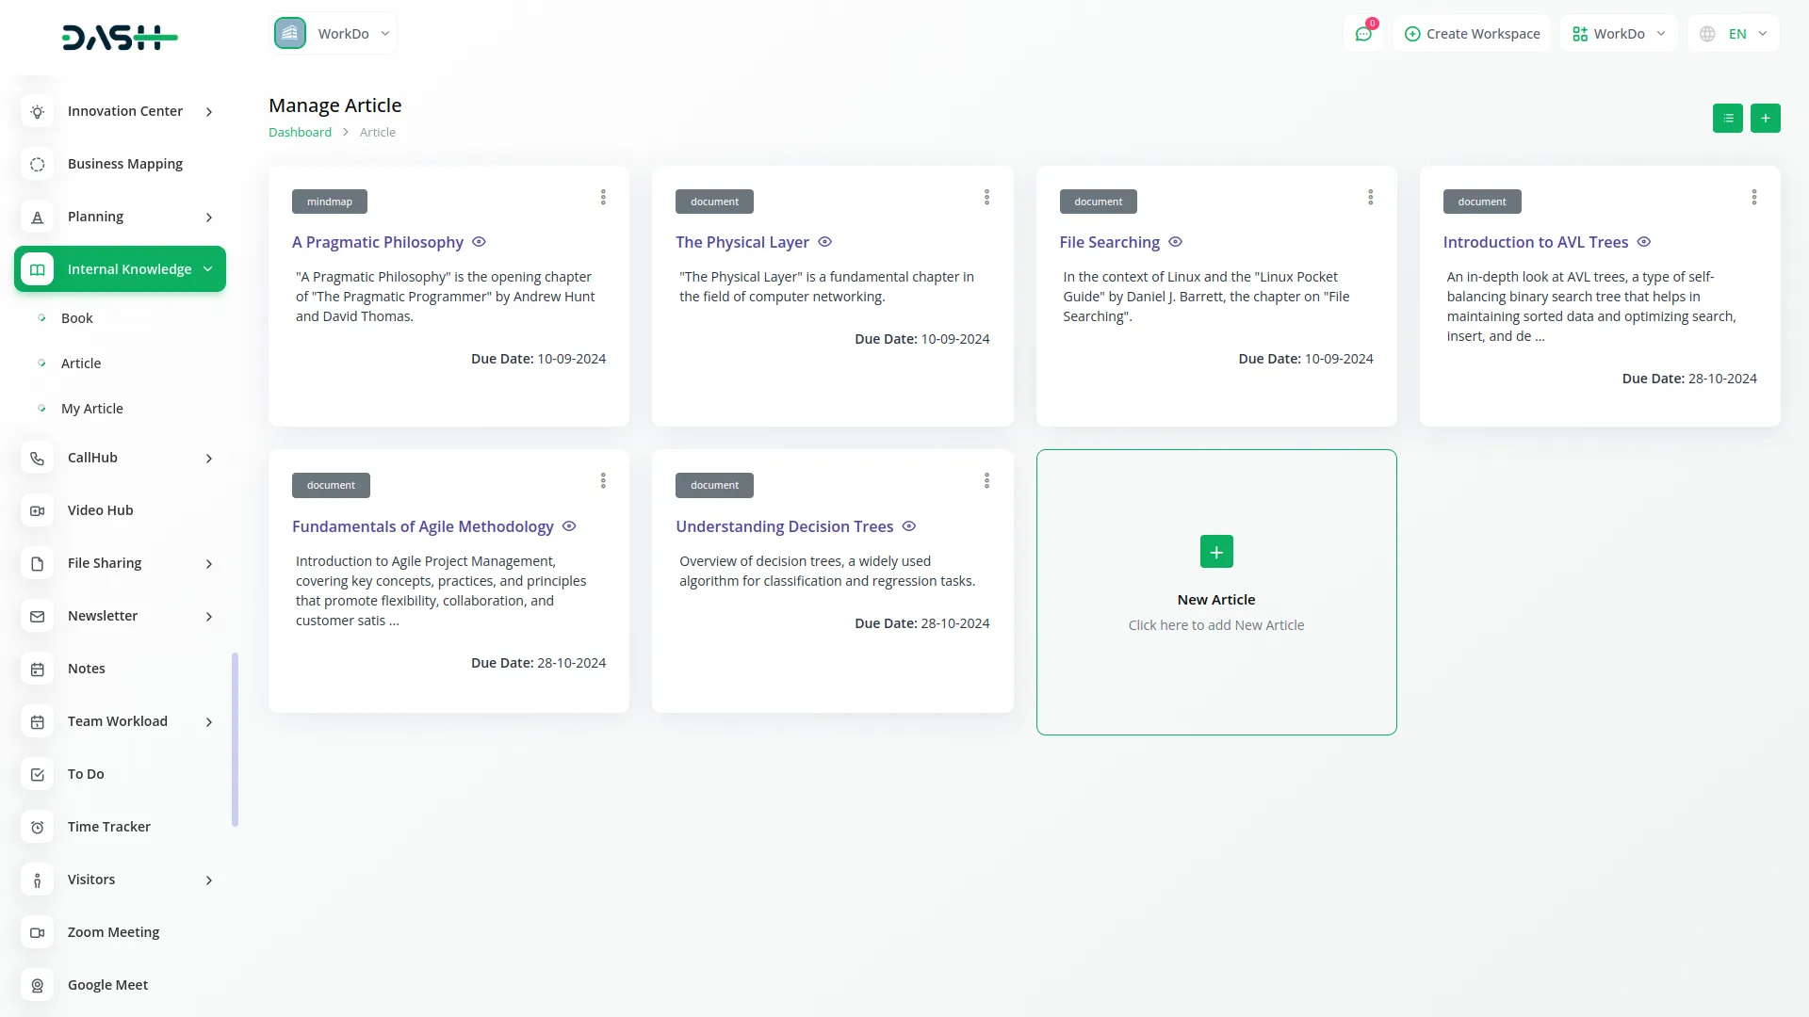Click the green plus in New Article card
Image resolution: width=1809 pixels, height=1017 pixels.
click(1215, 552)
